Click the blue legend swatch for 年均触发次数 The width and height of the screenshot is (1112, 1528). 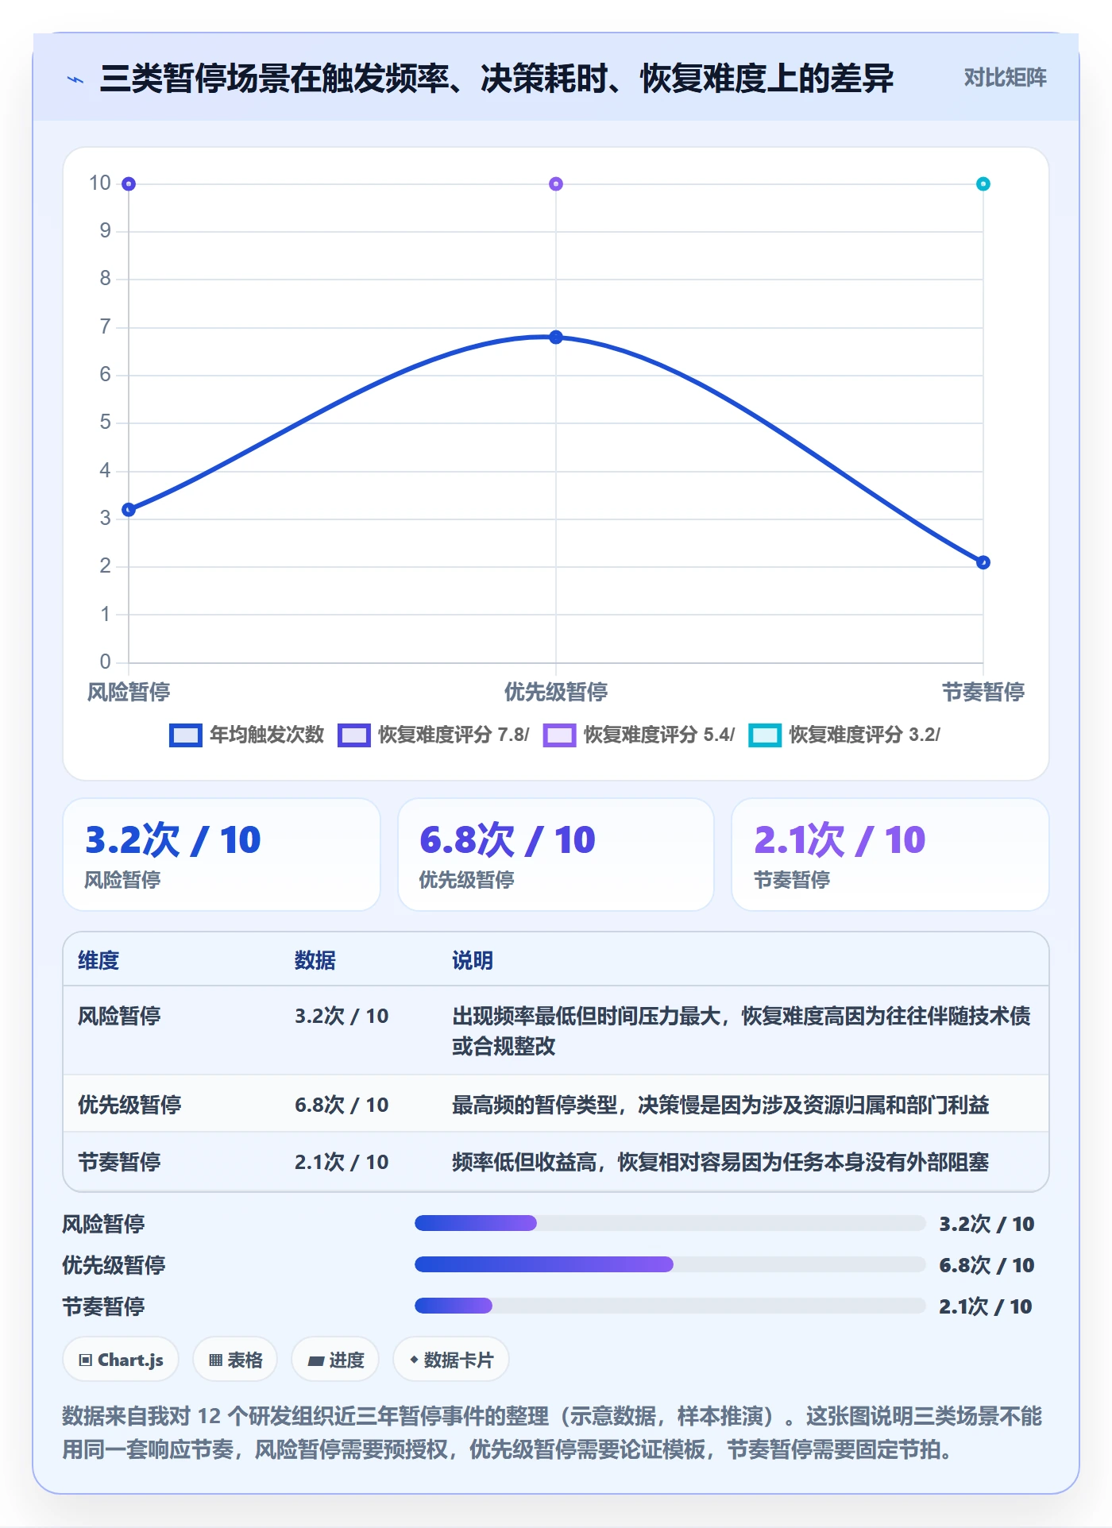(x=186, y=735)
